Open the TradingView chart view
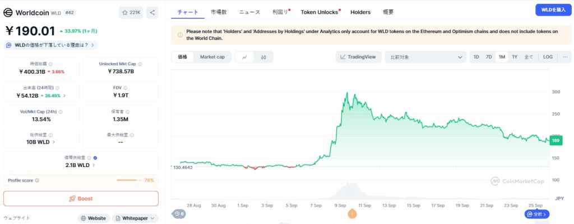Screen dimensions: 574x224 coord(358,57)
